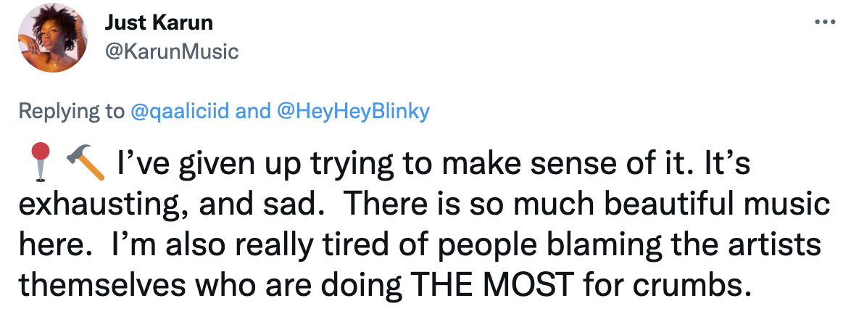Open the Just Karun display name
Screen dimensions: 851x322
pos(159,22)
